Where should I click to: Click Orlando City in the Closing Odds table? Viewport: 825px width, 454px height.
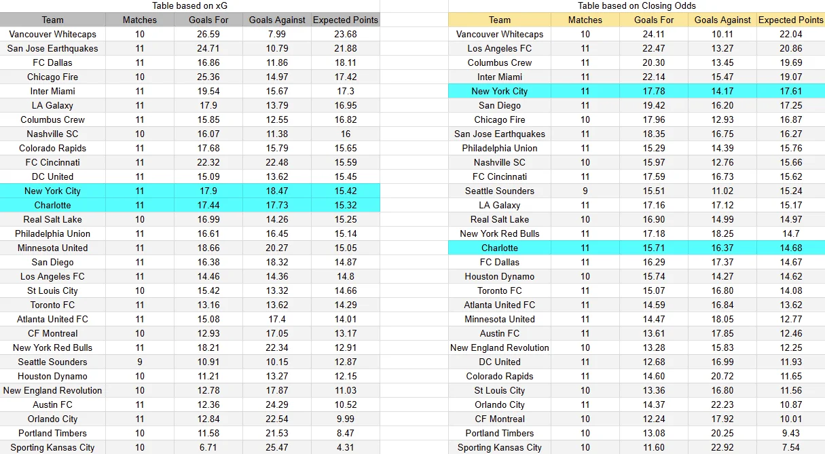[500, 404]
